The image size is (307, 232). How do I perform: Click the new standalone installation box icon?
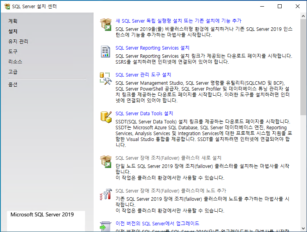coord(106,24)
